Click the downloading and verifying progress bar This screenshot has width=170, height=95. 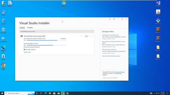tap(46, 40)
